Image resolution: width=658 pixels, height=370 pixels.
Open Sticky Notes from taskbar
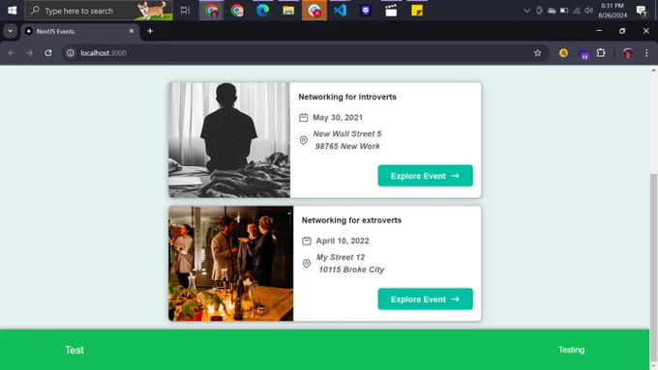point(417,11)
